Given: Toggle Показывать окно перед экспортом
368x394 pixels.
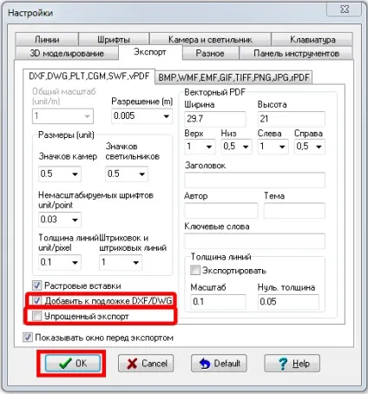Looking at the screenshot, I should 28,338.
